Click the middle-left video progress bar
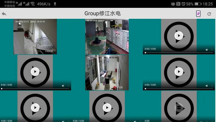This screenshot has height=122, width=216. pyautogui.click(x=35, y=89)
